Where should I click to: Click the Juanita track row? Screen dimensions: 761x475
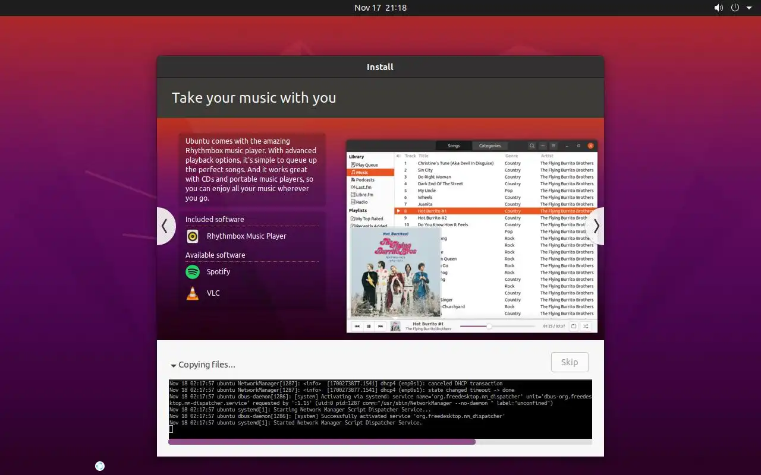point(496,204)
